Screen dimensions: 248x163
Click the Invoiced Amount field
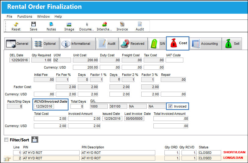84,119
